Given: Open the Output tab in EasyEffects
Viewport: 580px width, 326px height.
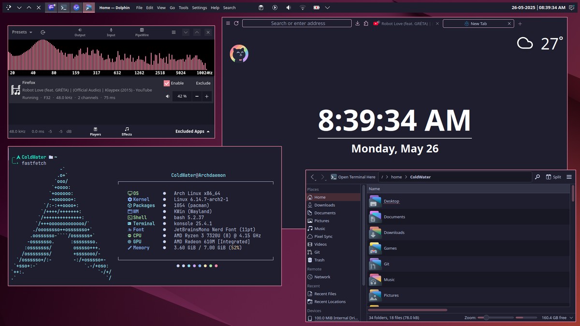Looking at the screenshot, I should coord(80,32).
